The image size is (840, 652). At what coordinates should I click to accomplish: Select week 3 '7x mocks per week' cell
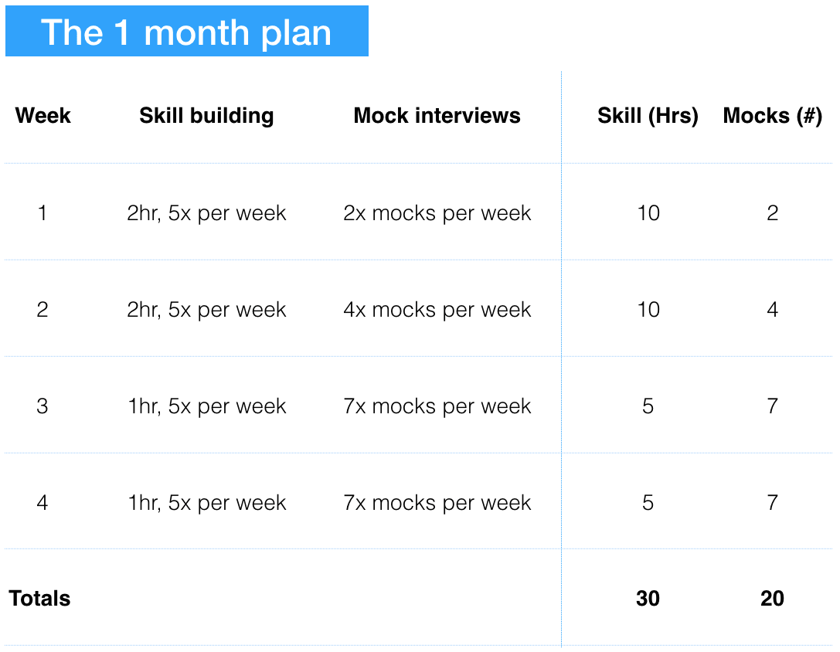(x=437, y=406)
